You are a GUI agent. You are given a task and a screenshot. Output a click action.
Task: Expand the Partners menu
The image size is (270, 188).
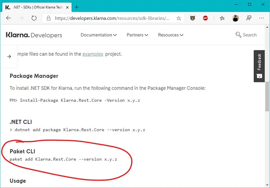tap(137, 35)
